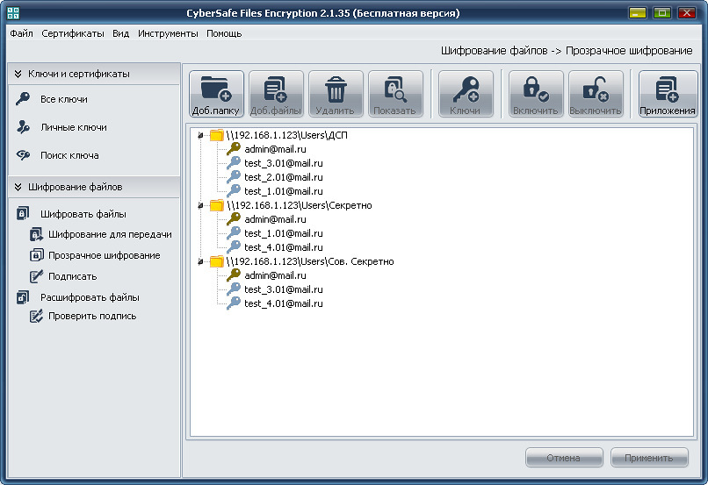Open Личные ключи in the sidebar

point(74,127)
